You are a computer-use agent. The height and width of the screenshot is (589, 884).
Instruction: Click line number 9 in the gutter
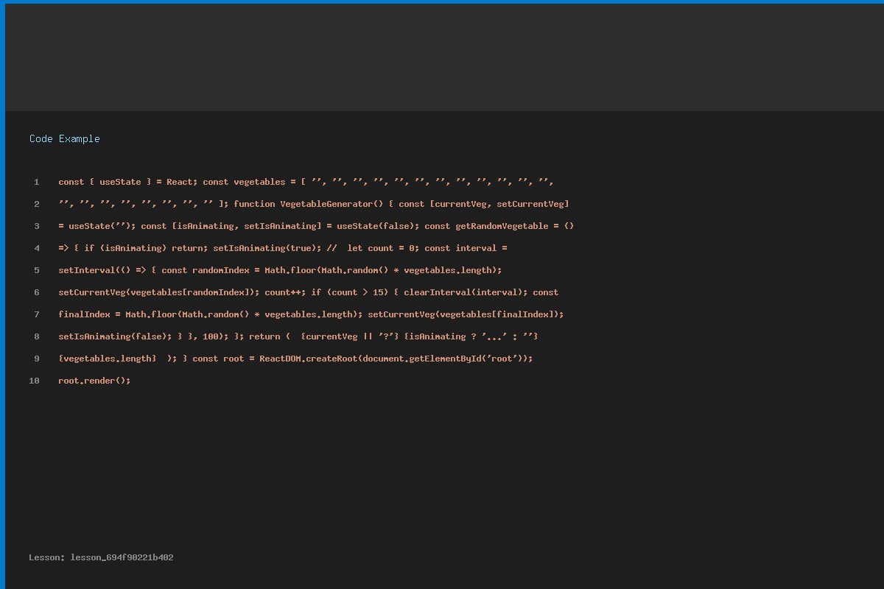coord(36,359)
